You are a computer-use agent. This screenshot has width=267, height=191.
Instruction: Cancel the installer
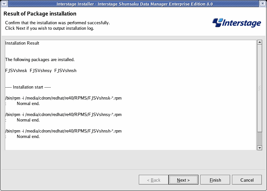coord(247,180)
